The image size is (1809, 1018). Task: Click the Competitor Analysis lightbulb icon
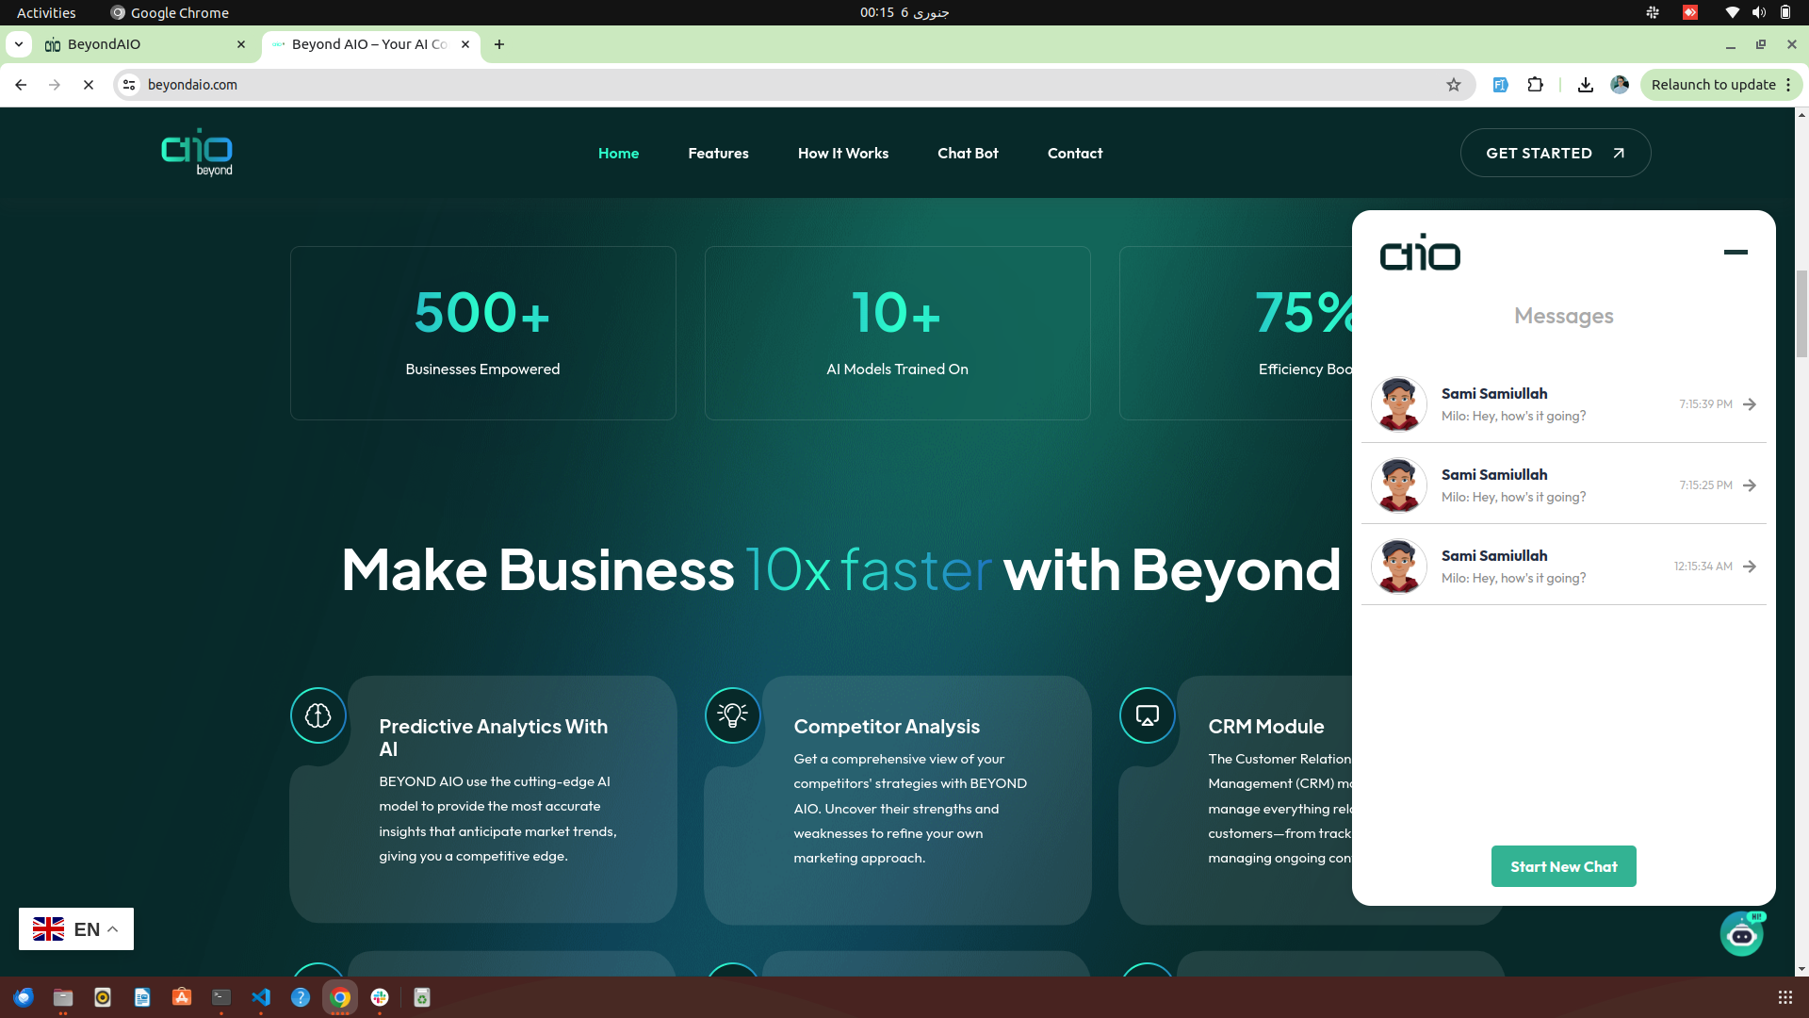[732, 715]
